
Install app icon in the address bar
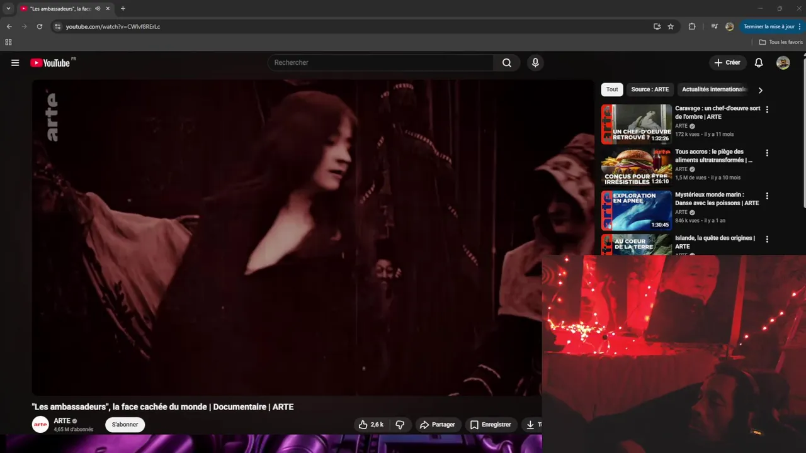click(657, 26)
